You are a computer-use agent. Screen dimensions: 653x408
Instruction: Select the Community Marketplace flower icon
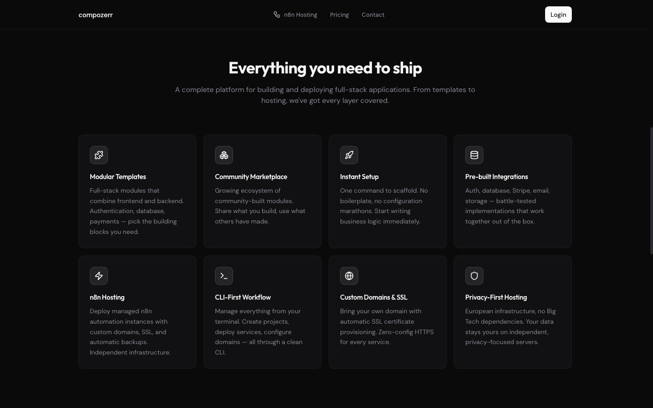click(224, 155)
